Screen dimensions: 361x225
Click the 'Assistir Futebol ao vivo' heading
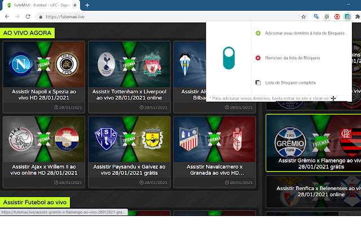pyautogui.click(x=35, y=202)
